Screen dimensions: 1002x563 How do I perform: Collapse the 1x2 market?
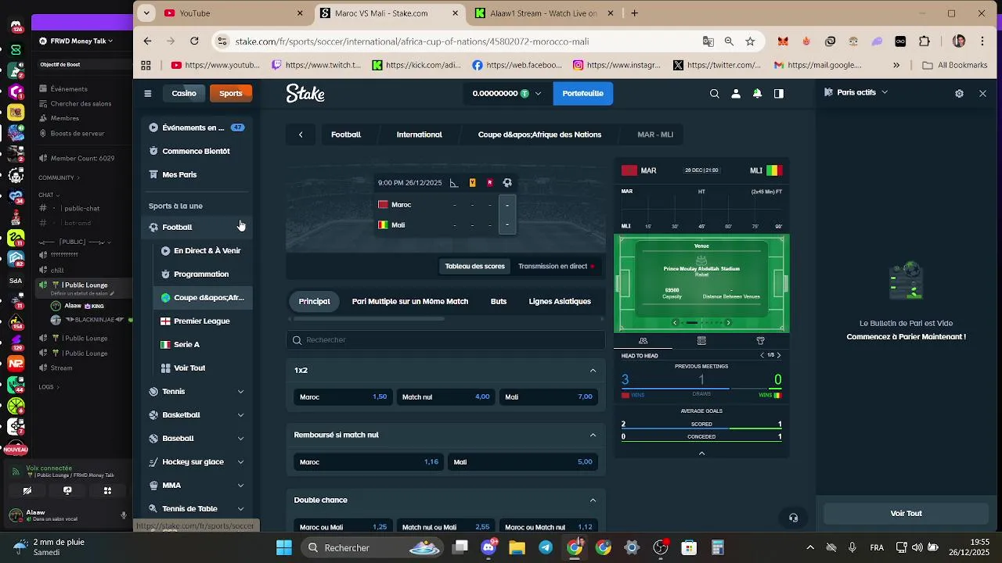click(x=593, y=371)
